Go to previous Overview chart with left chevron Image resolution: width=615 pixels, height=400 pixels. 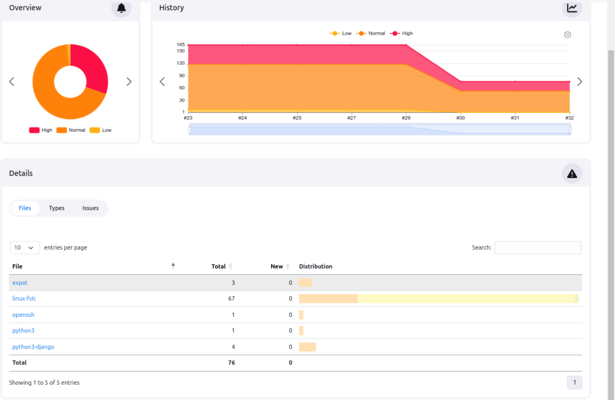[x=12, y=82]
